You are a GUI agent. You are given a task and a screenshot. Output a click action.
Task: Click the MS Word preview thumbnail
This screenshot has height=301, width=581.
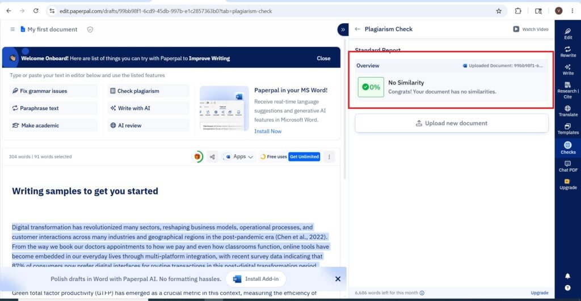click(224, 108)
